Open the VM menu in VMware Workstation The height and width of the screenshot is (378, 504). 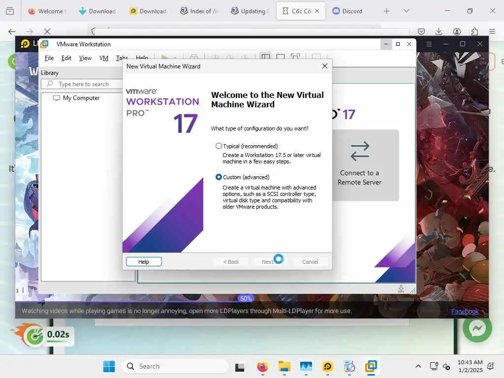tap(103, 58)
